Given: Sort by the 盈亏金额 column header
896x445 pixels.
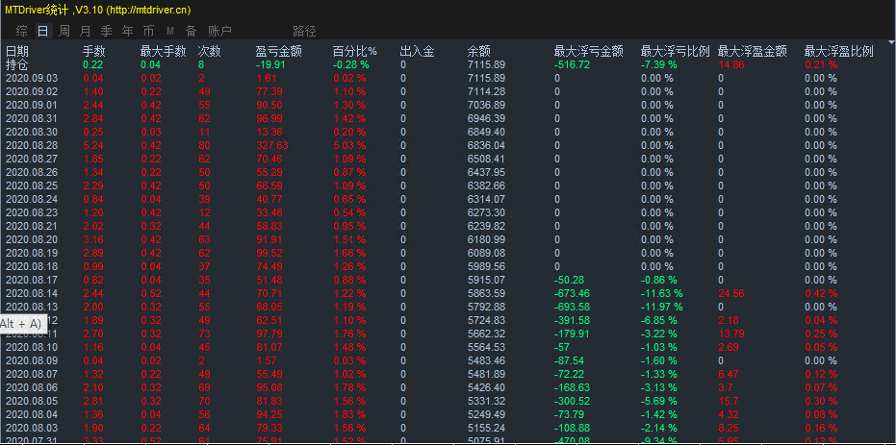Looking at the screenshot, I should (278, 51).
